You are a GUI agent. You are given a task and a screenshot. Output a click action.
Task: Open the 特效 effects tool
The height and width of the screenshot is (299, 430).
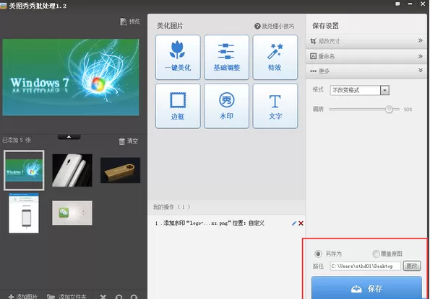(x=275, y=58)
